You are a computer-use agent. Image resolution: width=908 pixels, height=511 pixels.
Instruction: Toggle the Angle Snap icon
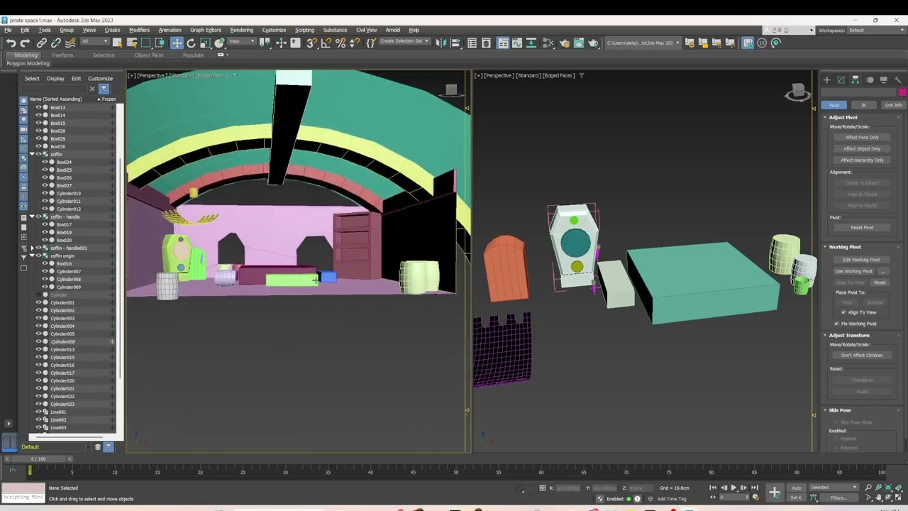tap(326, 43)
